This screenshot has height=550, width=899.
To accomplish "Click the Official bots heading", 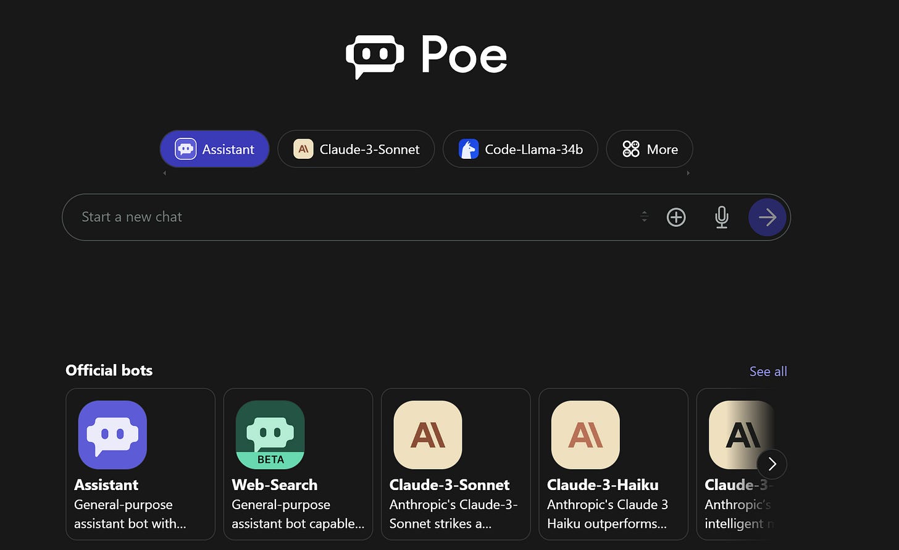I will (109, 370).
